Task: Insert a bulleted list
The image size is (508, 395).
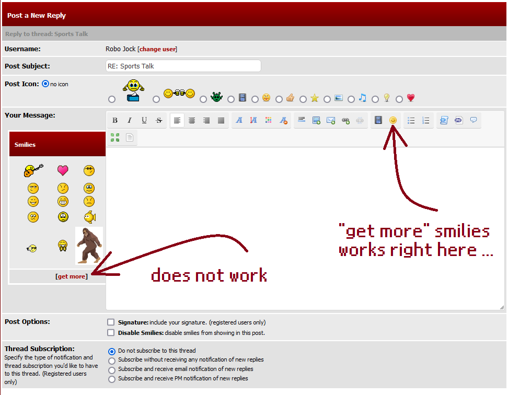Action: [x=411, y=121]
